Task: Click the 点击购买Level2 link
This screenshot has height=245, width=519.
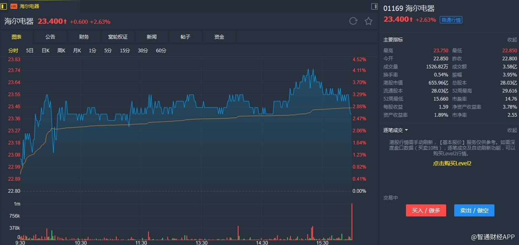Action: click(x=452, y=163)
